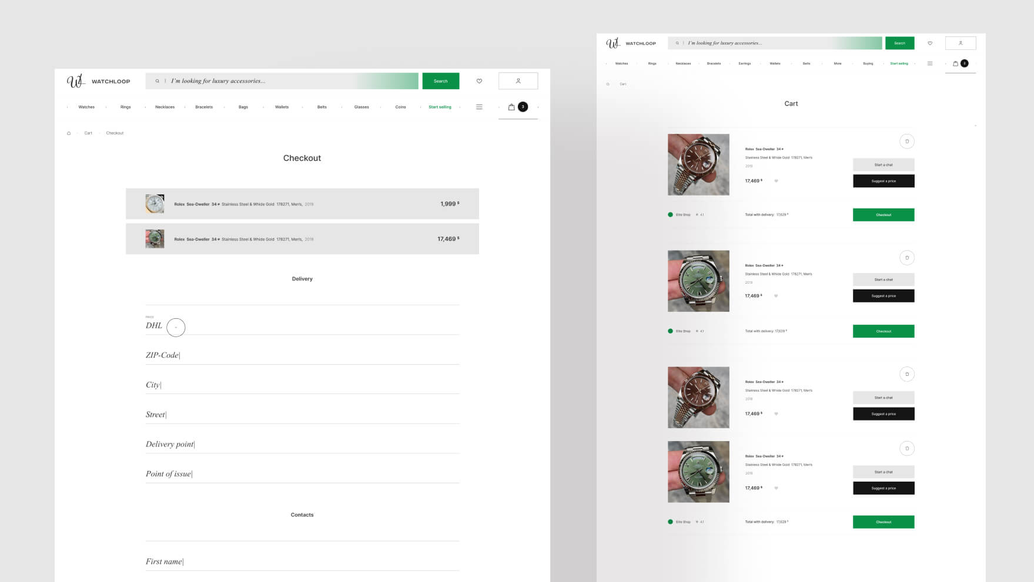Click the green Elite Shop dot under first item
Viewport: 1034px width, 582px height.
(x=670, y=214)
